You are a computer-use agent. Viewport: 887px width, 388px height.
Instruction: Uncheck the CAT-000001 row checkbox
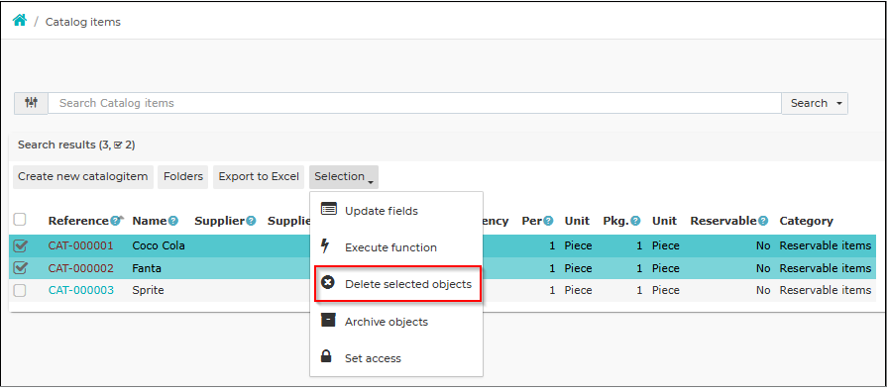[x=20, y=245]
